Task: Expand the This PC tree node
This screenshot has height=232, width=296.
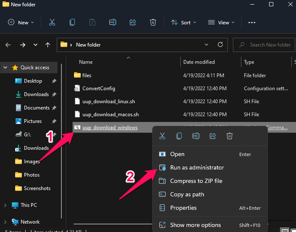Action: coord(5,205)
